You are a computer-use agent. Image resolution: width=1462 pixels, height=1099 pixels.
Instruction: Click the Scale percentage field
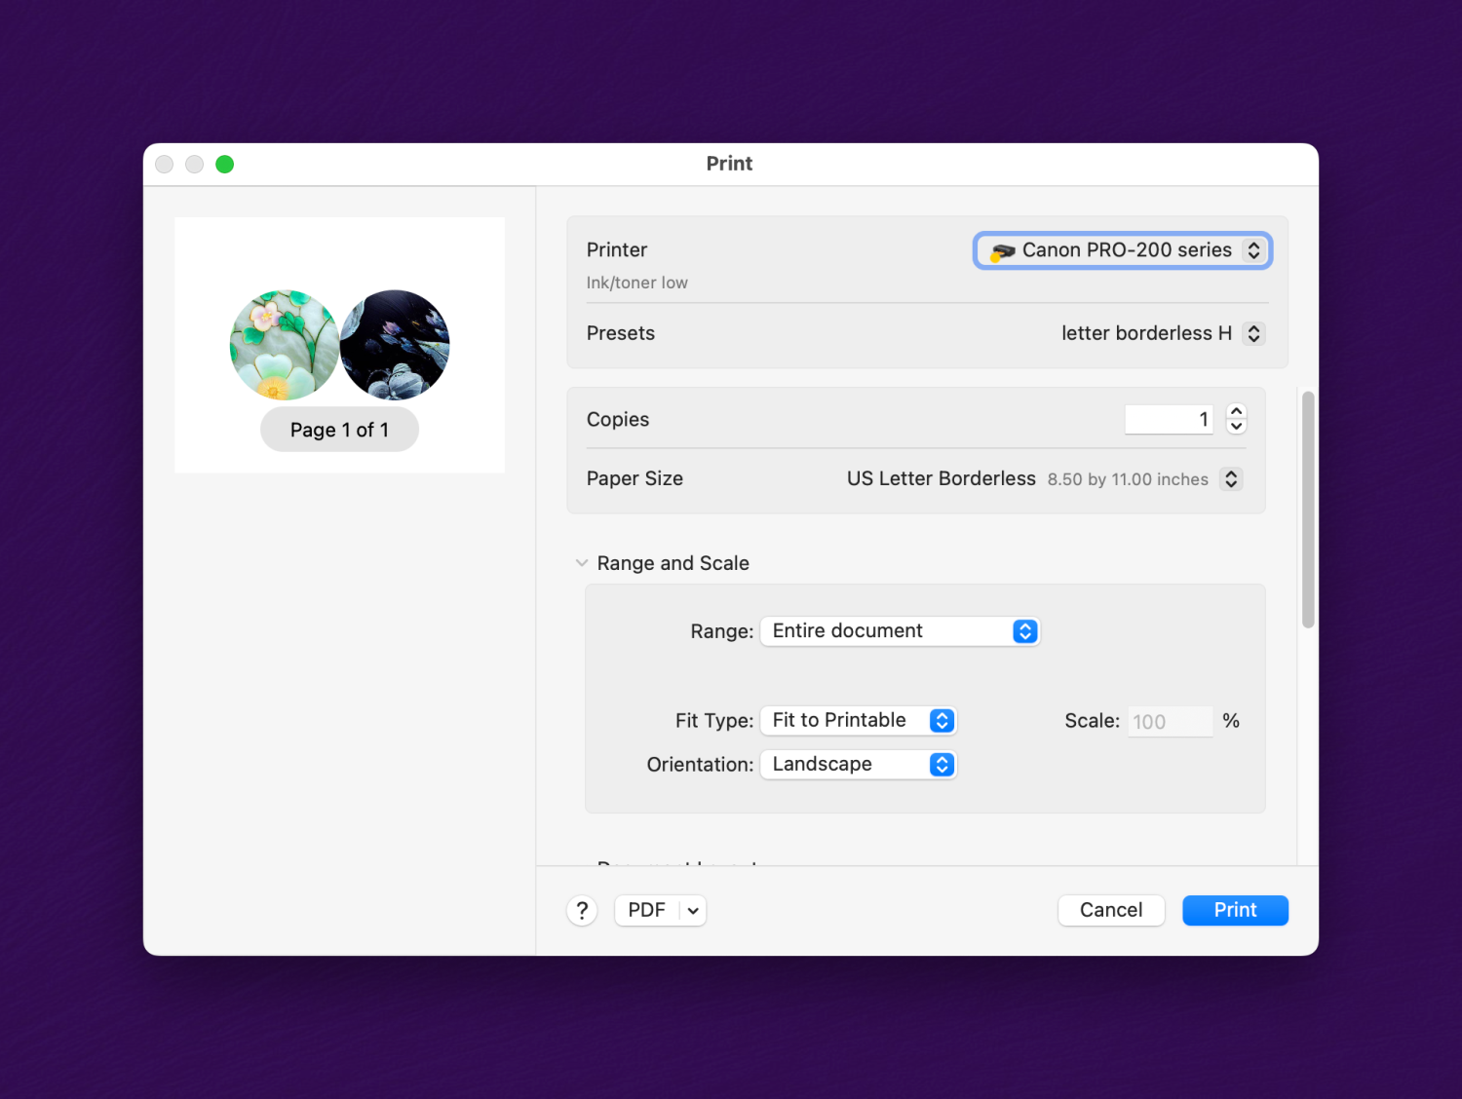click(x=1170, y=722)
